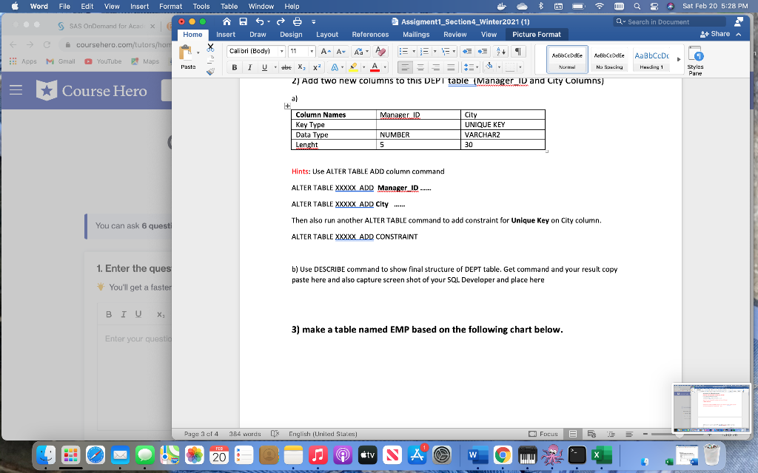This screenshot has width=758, height=473.
Task: Select the Superscript icon
Action: click(316, 67)
